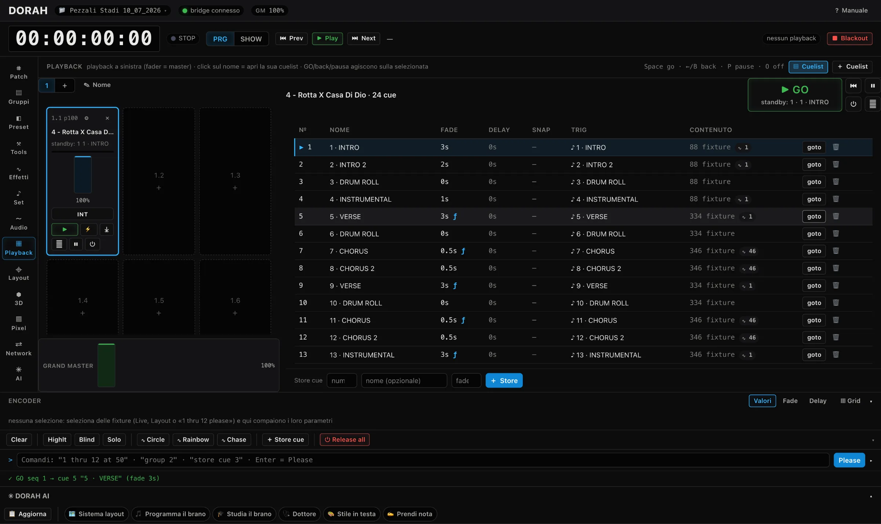Hit the green go arrow on playback 1.1

pyautogui.click(x=65, y=230)
